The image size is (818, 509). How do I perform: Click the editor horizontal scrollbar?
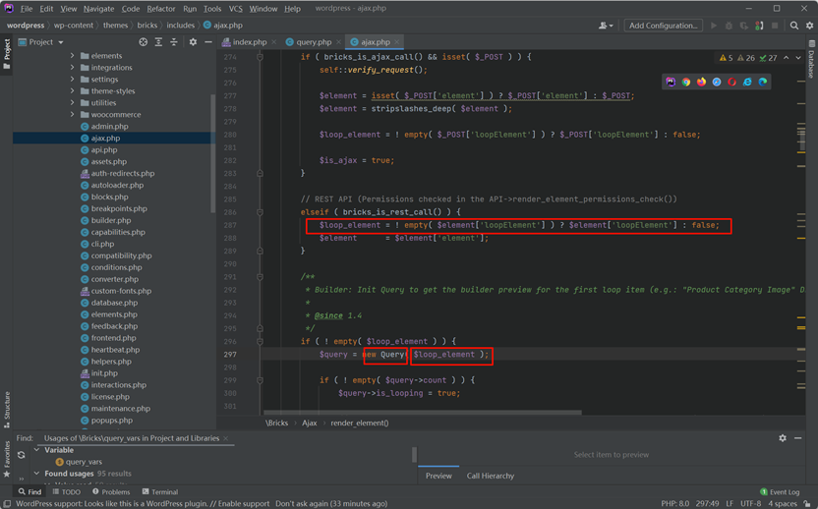pyautogui.click(x=423, y=412)
